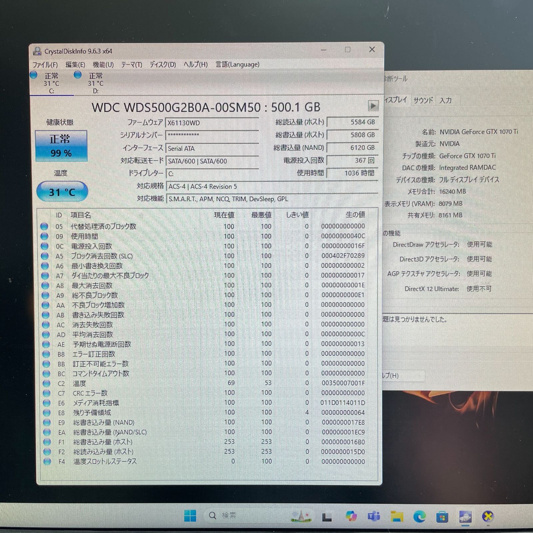The width and height of the screenshot is (533, 533).
Task: Click the status circle for attribute AD
Action: pos(46,334)
